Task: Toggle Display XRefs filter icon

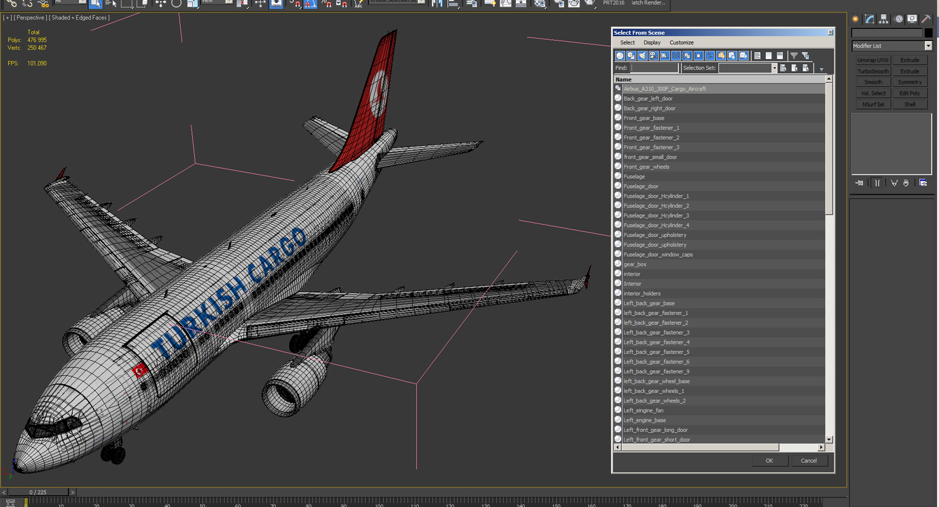Action: [699, 56]
